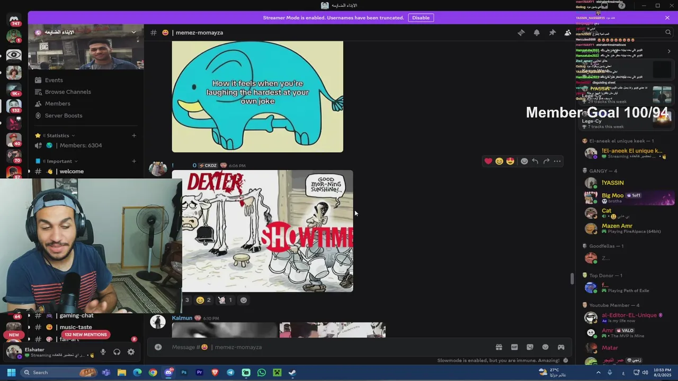Viewport: 678px width, 381px height.
Task: Add laughing emoji reaction to message
Action: (x=499, y=161)
